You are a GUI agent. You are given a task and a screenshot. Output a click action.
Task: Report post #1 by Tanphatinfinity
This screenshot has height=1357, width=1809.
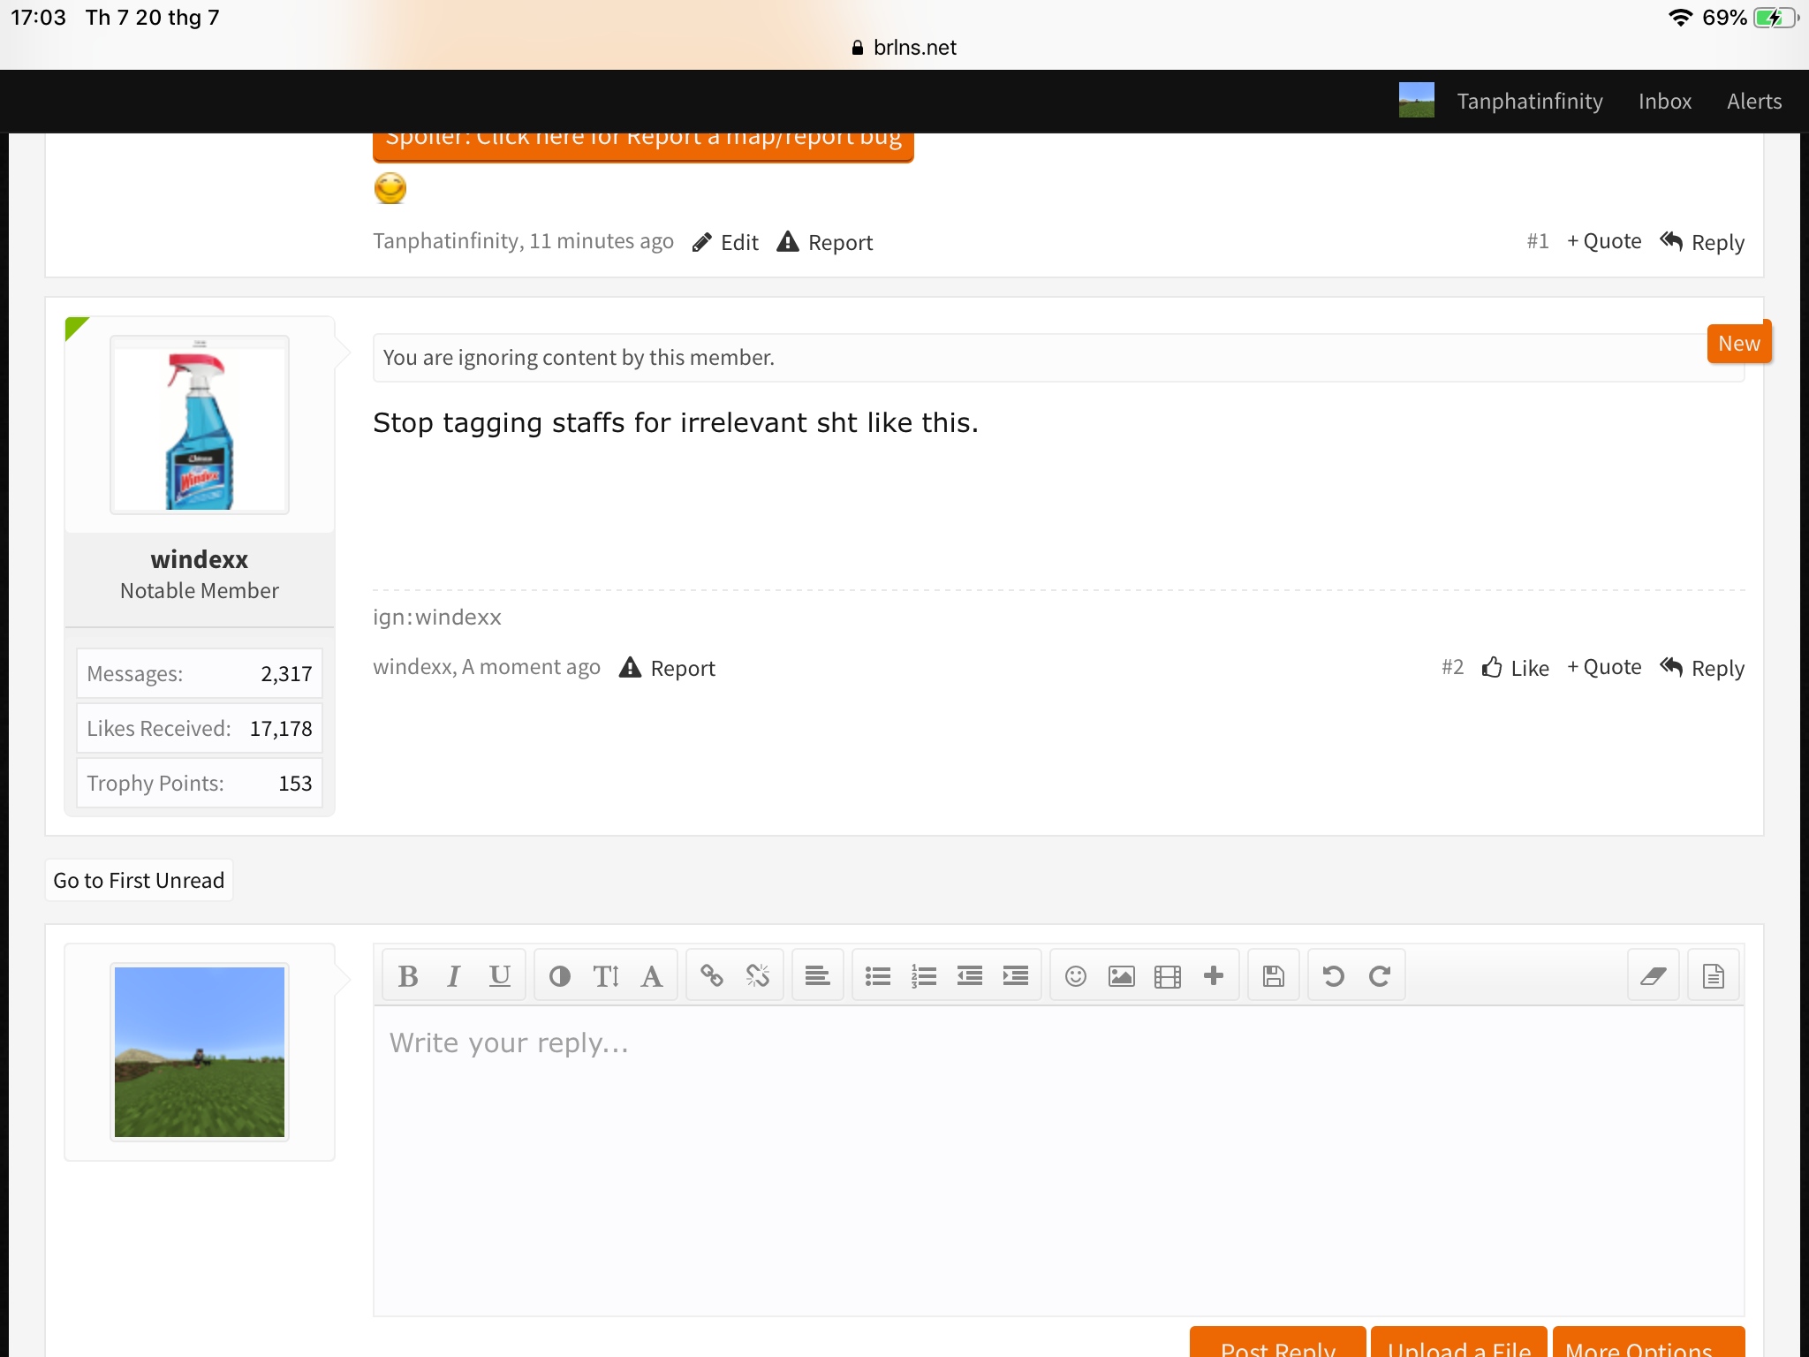tap(824, 242)
